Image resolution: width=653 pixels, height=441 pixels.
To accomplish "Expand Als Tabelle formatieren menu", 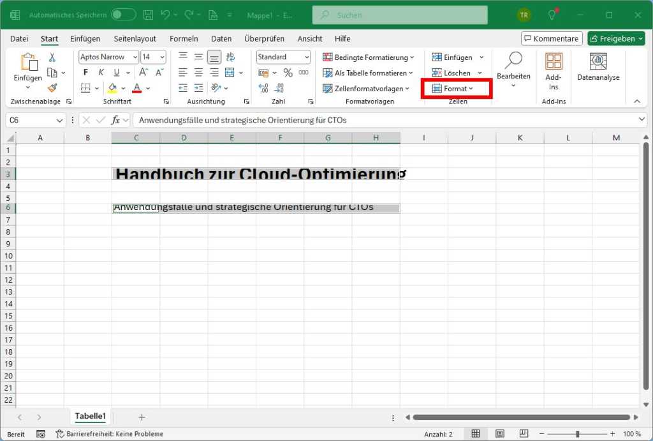I will (368, 73).
